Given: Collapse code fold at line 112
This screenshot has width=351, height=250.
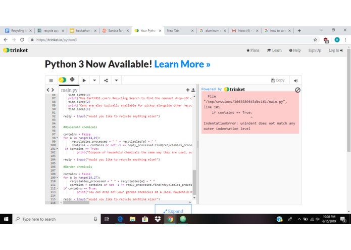Looking at the screenshot, I should pyautogui.click(x=57, y=188).
